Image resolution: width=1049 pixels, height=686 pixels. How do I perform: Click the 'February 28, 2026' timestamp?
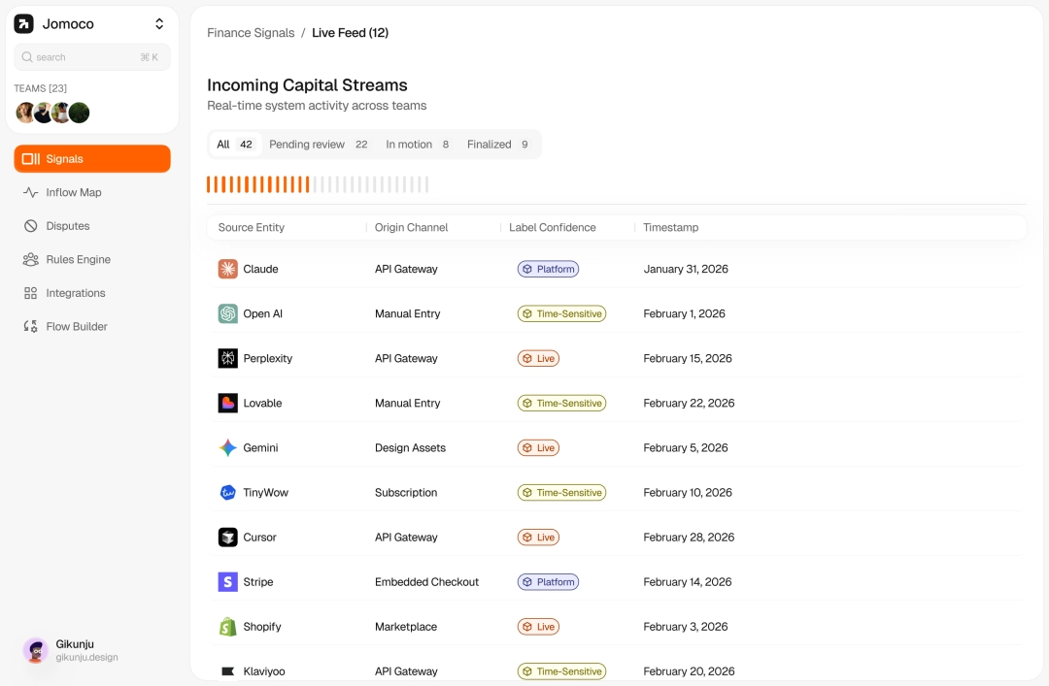click(689, 538)
